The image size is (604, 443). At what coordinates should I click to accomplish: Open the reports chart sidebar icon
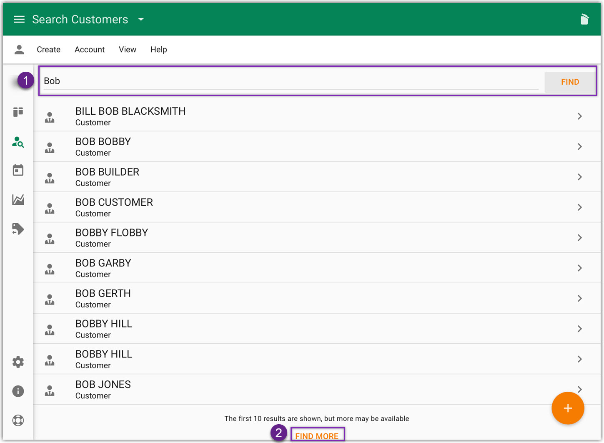coord(18,199)
